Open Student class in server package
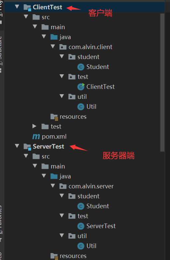The width and height of the screenshot is (170, 260). 98,206
